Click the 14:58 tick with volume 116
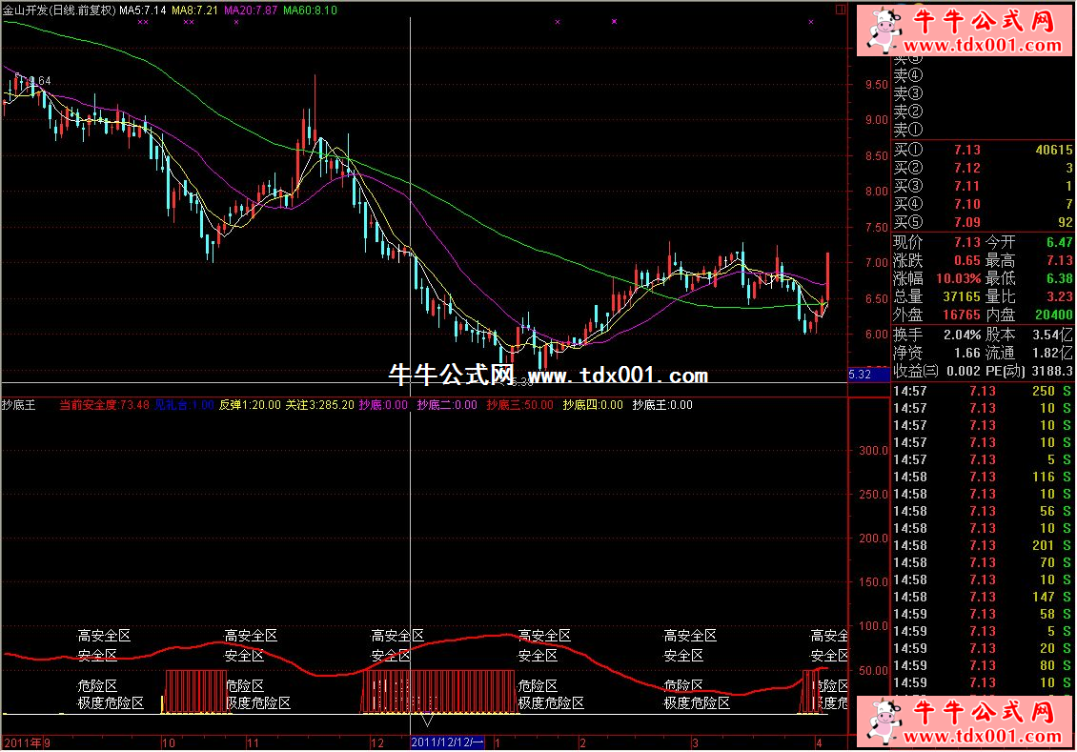Screen dimensions: 1077x752 pos(983,478)
